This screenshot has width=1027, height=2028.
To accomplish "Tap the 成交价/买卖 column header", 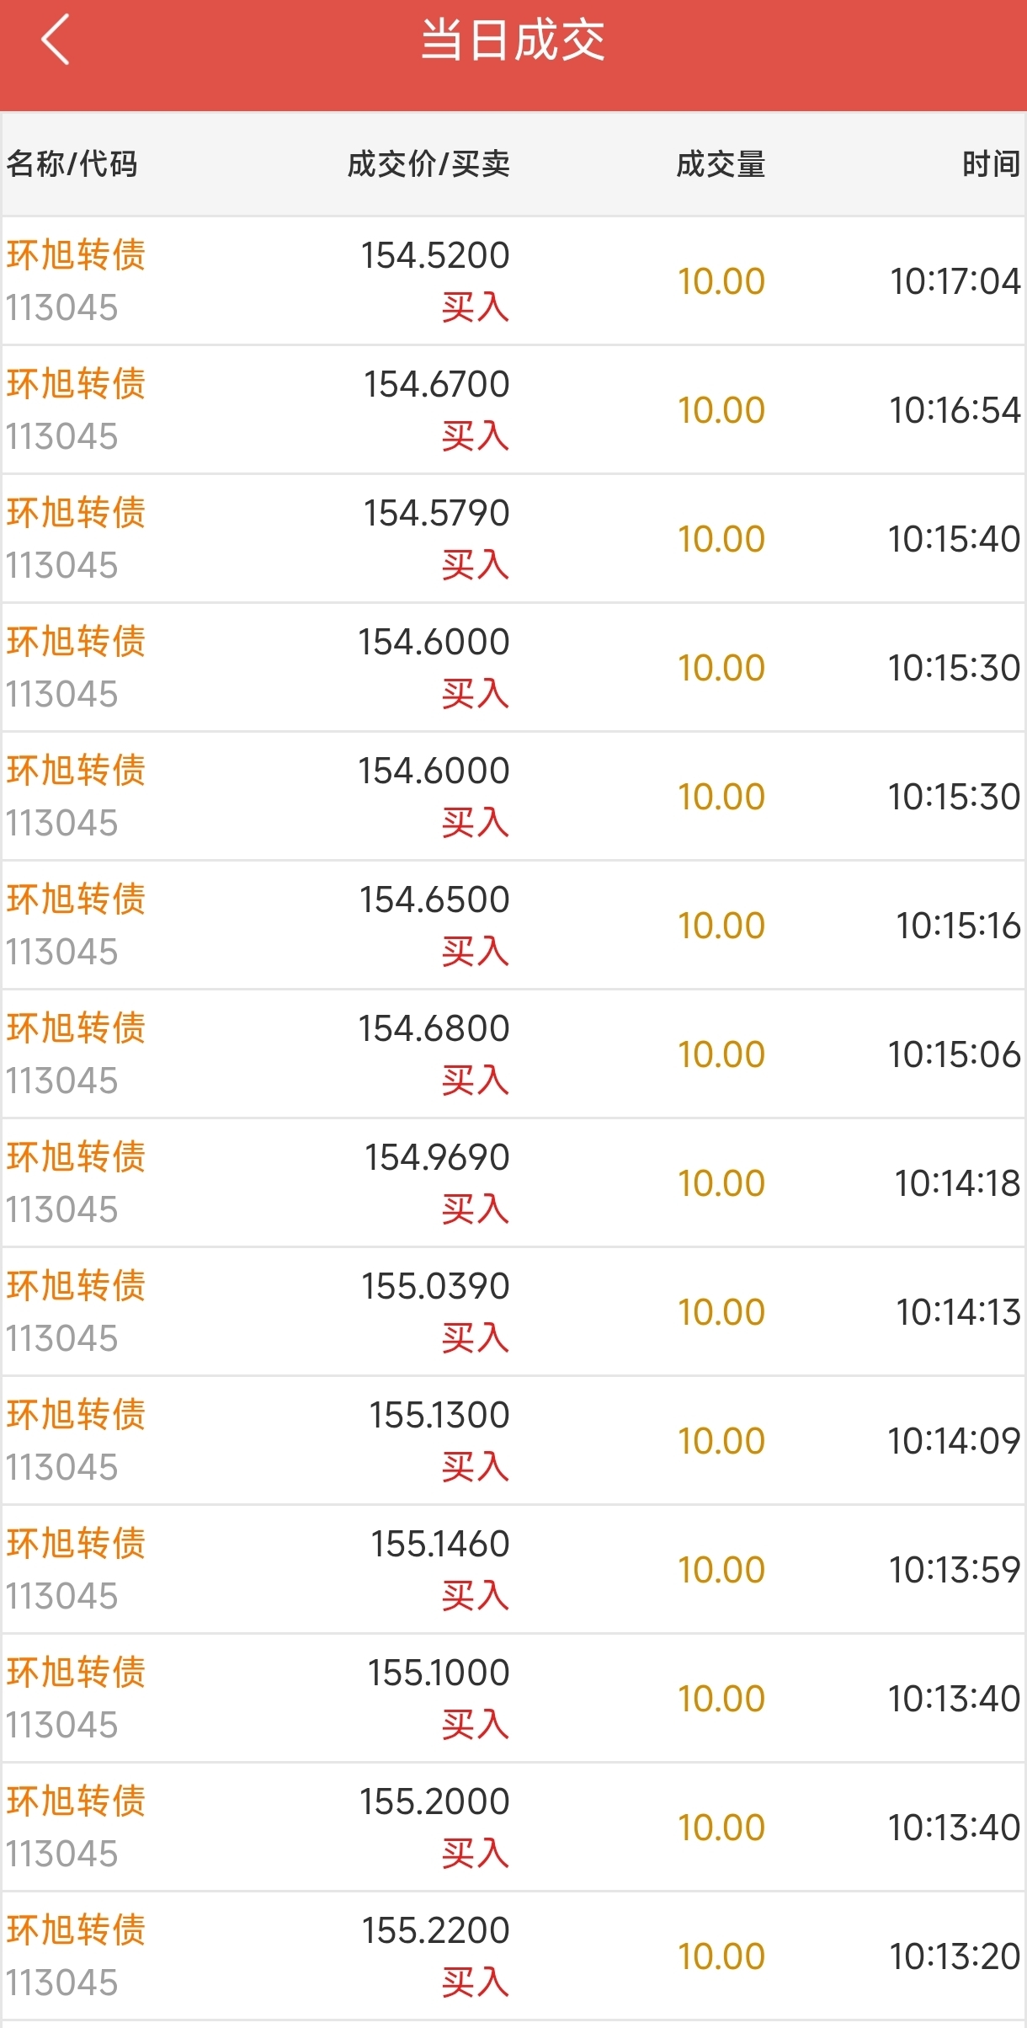I will (428, 164).
